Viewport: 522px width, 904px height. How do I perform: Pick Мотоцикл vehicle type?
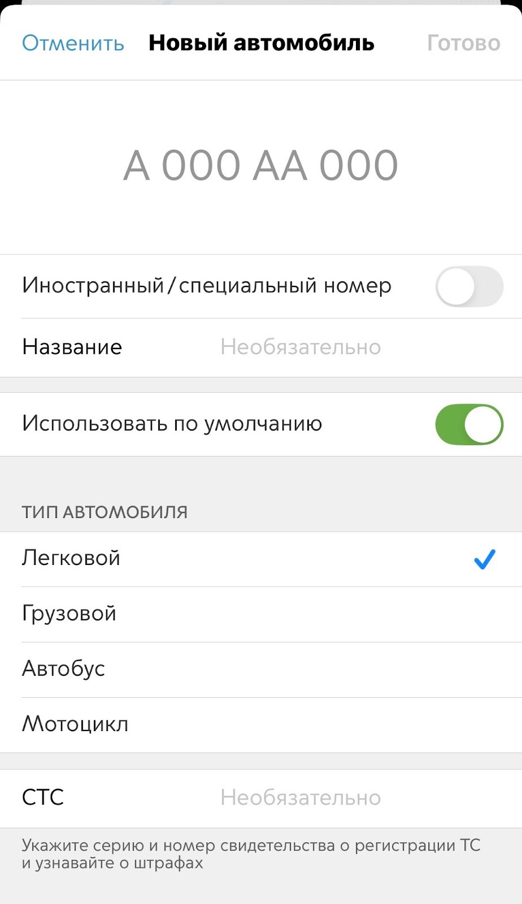[x=75, y=724]
